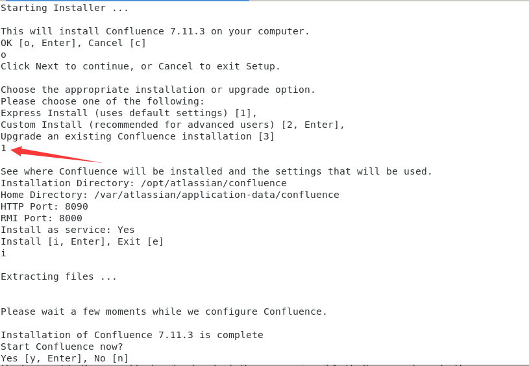Click the typed 'o' response line
The image size is (529, 366).
point(3,55)
